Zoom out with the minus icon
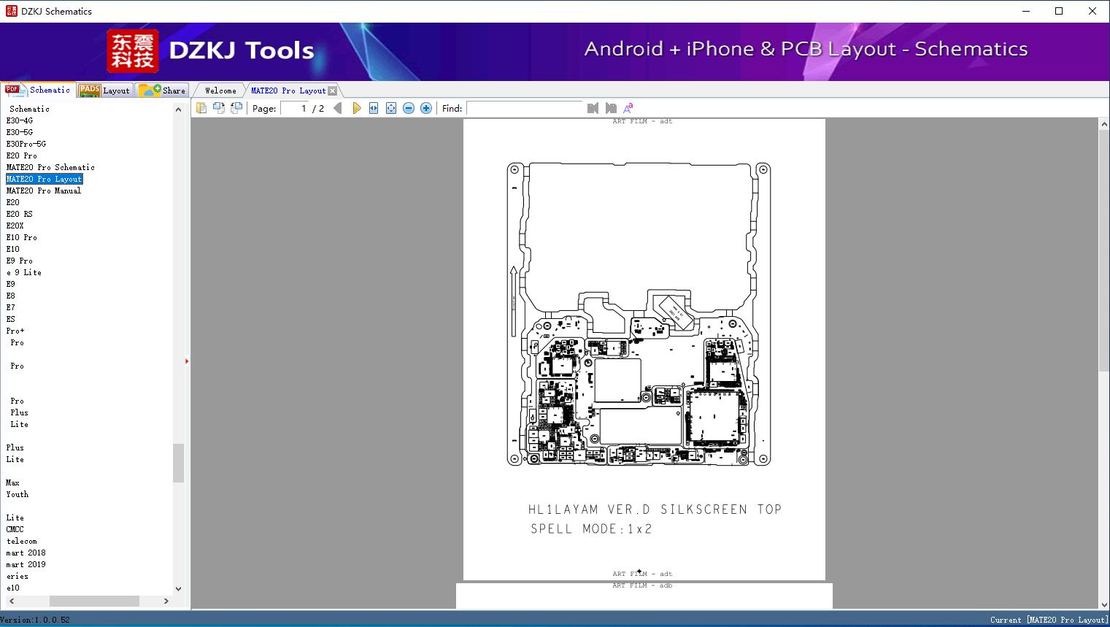The width and height of the screenshot is (1110, 627). click(x=409, y=108)
